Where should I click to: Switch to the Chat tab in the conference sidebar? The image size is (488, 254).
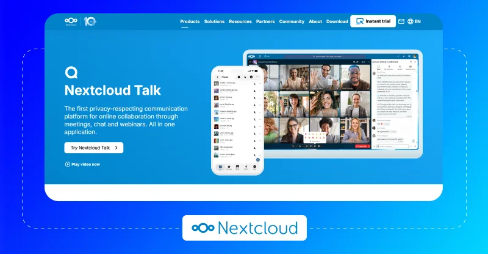(378, 67)
